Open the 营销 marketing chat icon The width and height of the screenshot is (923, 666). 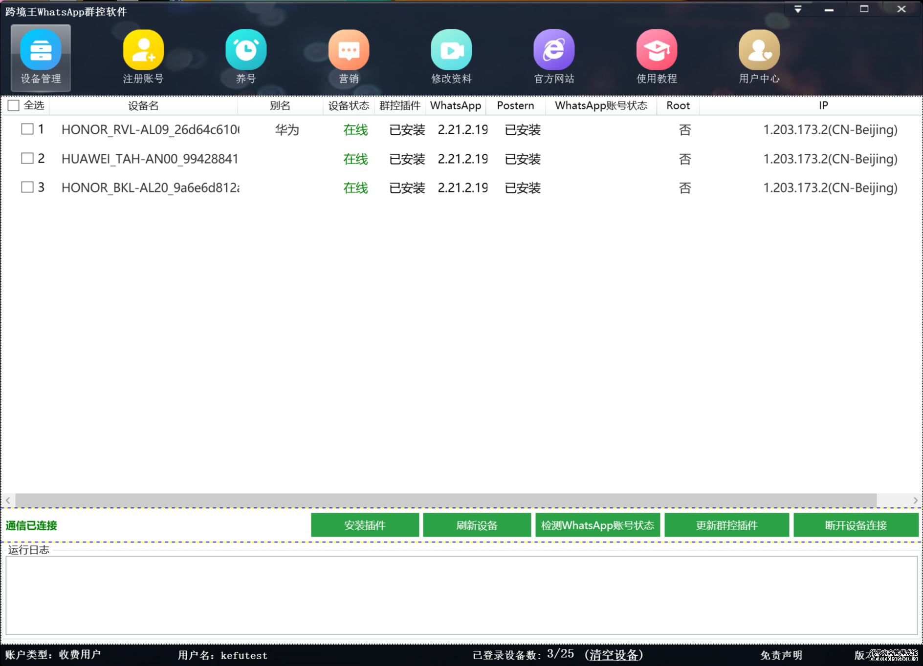349,58
